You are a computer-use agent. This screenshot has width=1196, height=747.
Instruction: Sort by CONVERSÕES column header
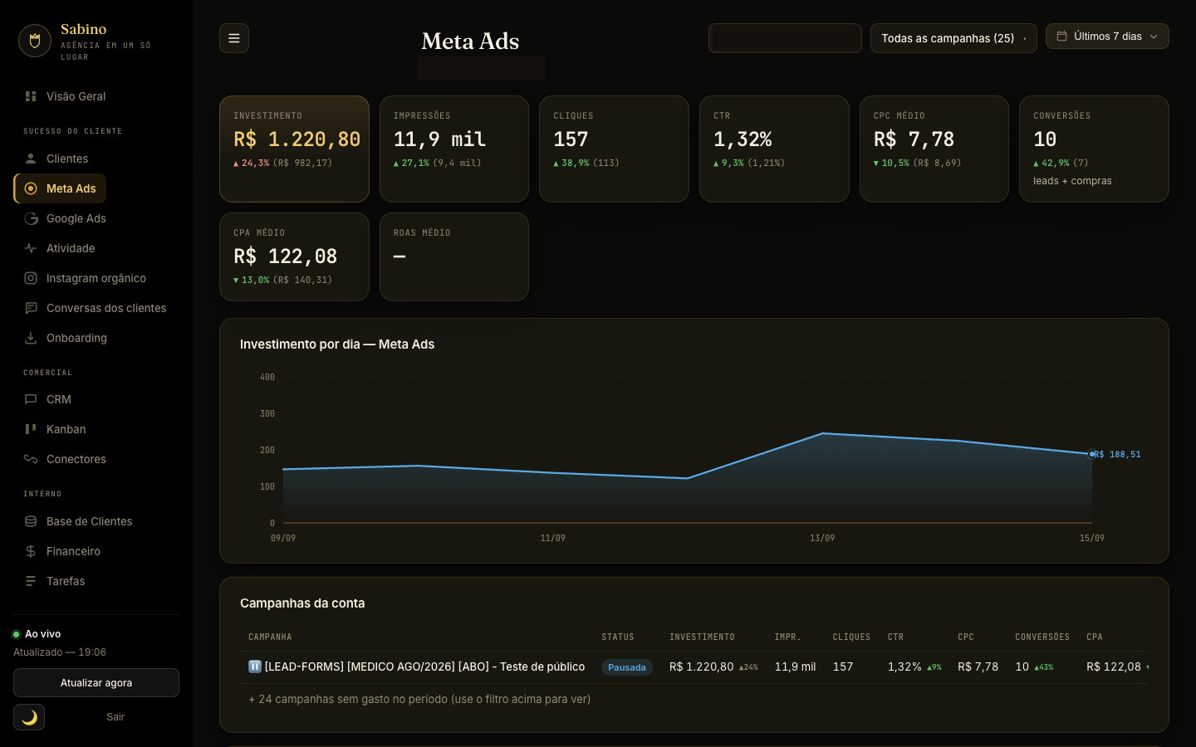[x=1042, y=637]
